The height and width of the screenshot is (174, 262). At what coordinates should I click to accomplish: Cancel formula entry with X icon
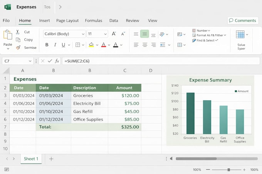click(x=43, y=61)
